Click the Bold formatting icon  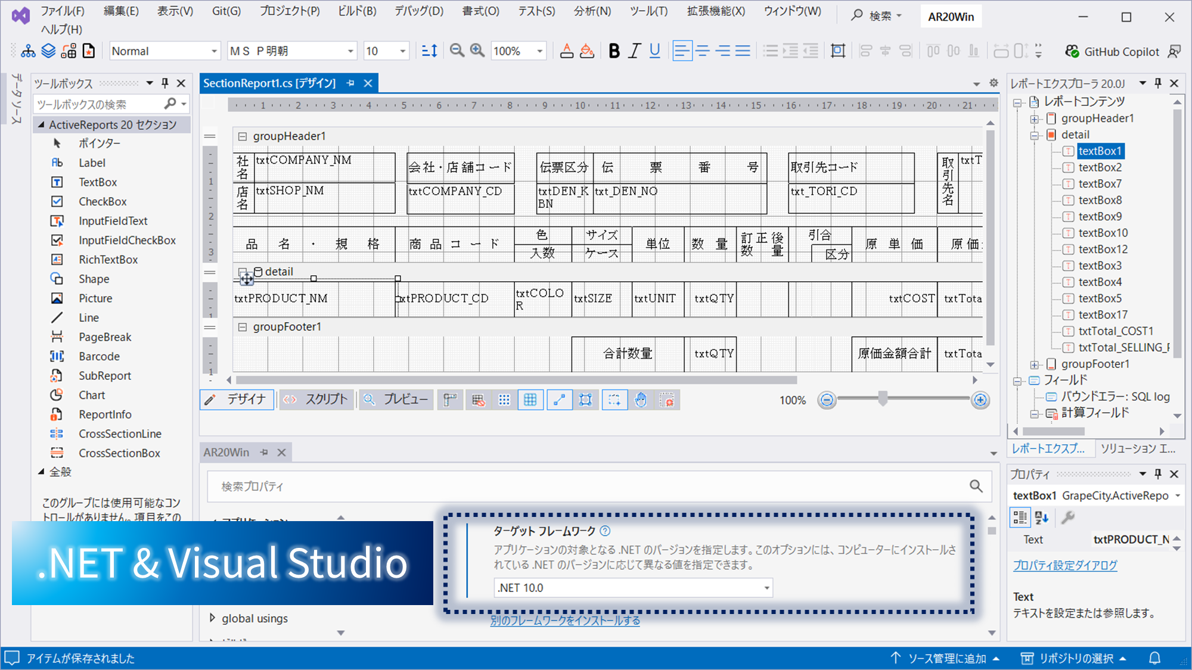tap(614, 51)
